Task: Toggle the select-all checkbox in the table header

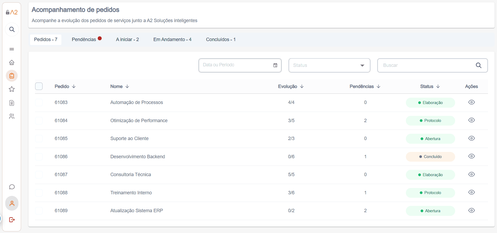Action: click(39, 86)
